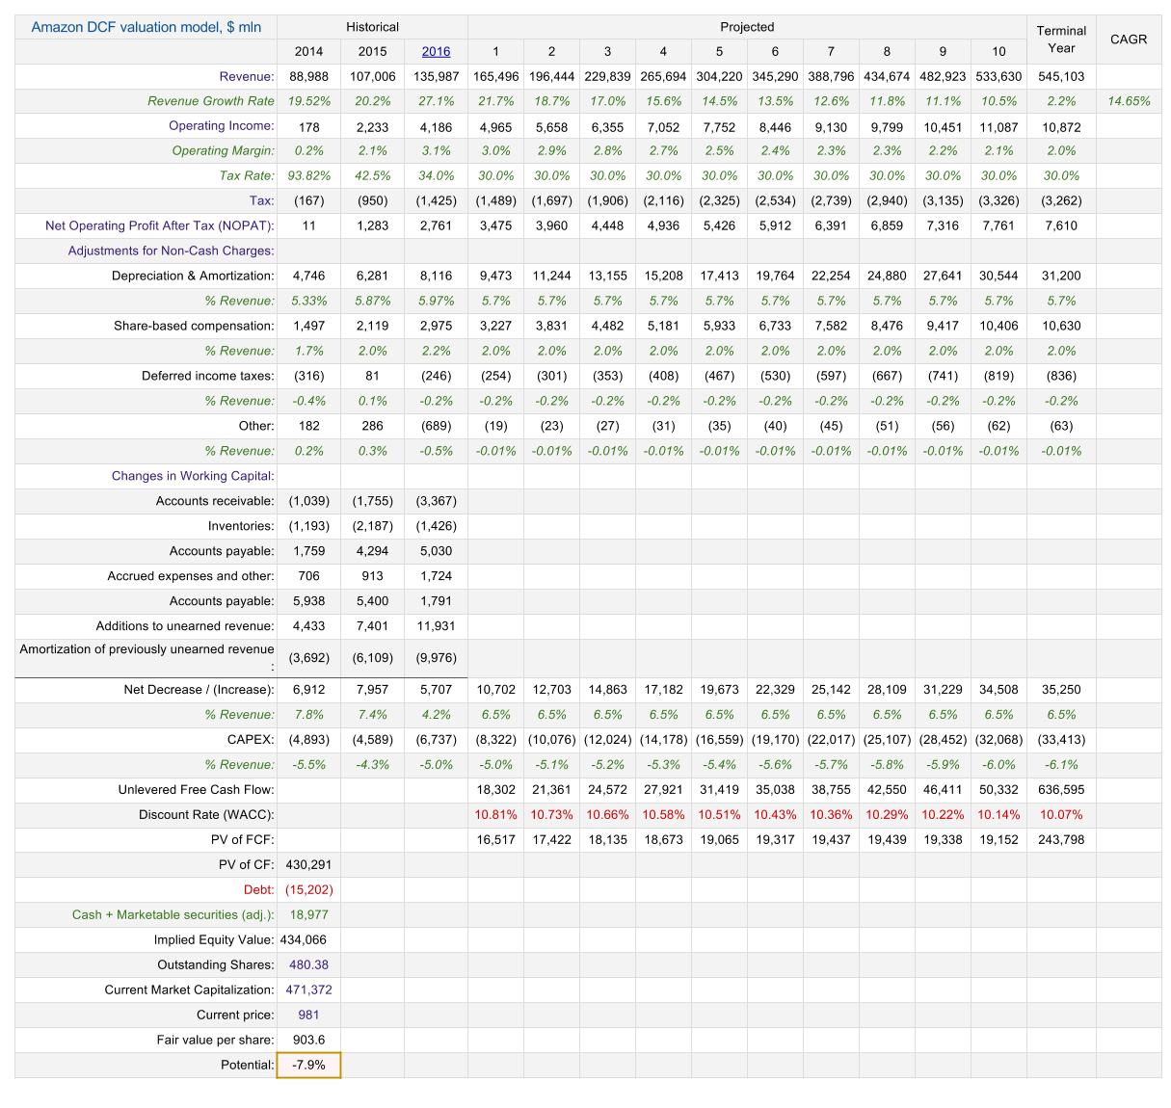Select the highlighted Potential cell showing -7.9%
The width and height of the screenshot is (1171, 1108).
(x=308, y=1065)
